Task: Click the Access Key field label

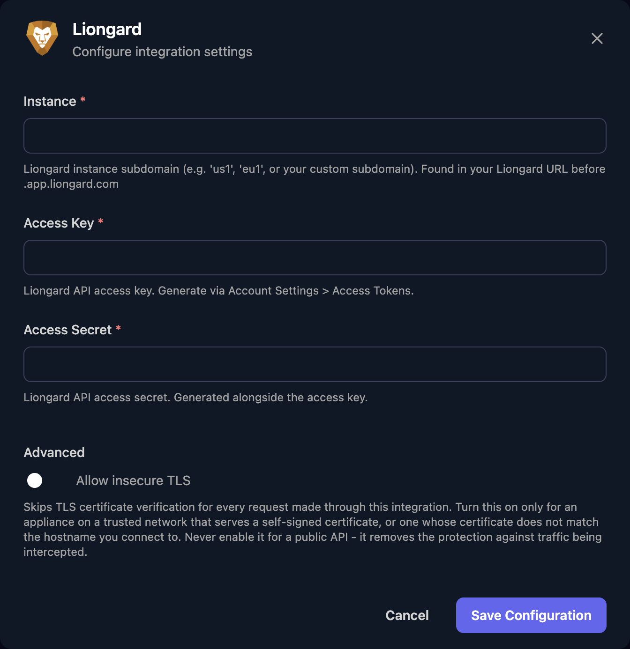Action: click(x=59, y=223)
